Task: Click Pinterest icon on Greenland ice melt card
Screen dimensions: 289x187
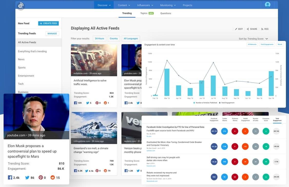Action: click(x=97, y=171)
